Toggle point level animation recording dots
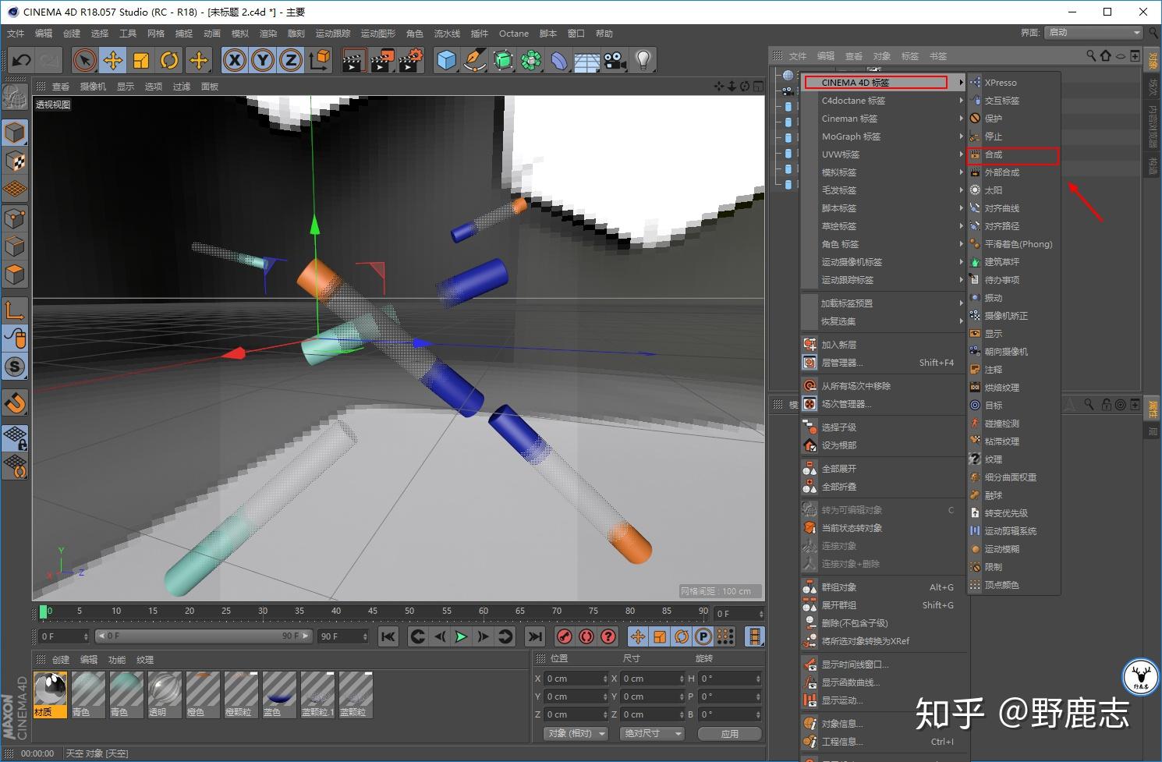 (725, 636)
